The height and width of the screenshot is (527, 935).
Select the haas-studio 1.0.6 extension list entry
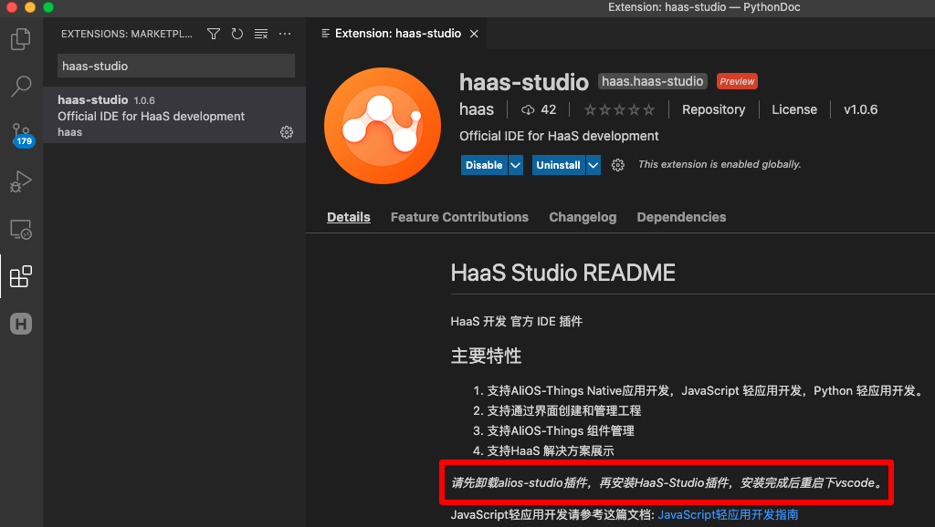tap(174, 115)
